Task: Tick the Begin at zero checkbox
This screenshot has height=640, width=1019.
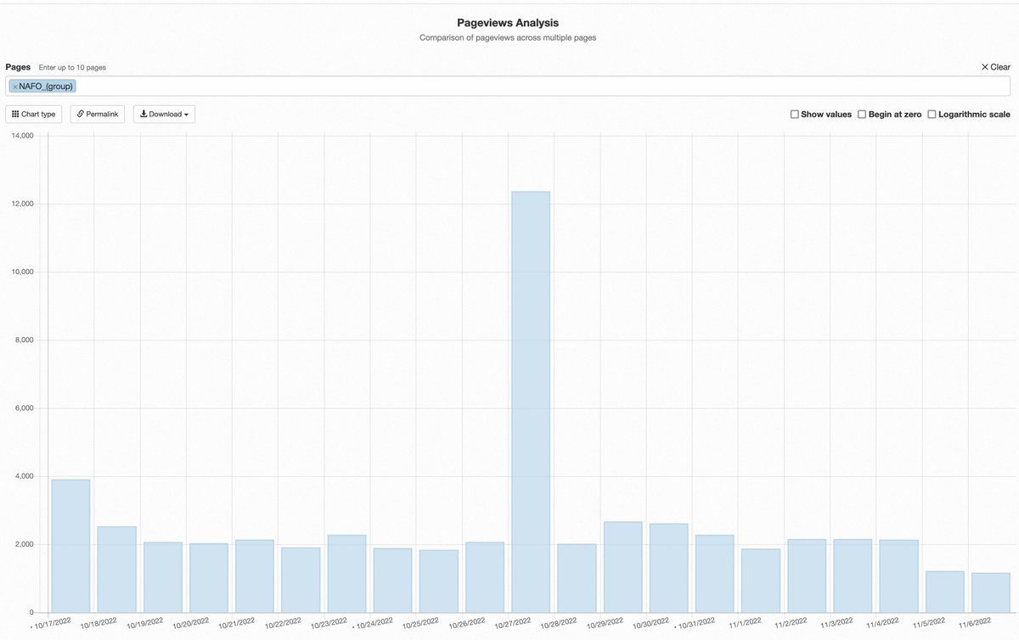Action: (x=862, y=114)
